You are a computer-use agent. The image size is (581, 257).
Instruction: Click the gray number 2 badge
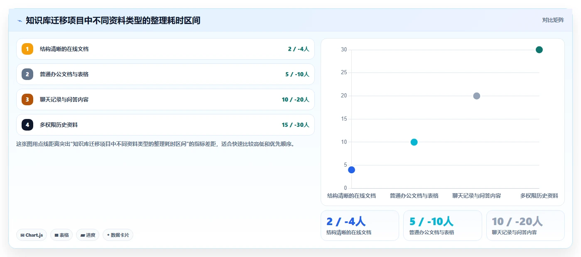[27, 74]
